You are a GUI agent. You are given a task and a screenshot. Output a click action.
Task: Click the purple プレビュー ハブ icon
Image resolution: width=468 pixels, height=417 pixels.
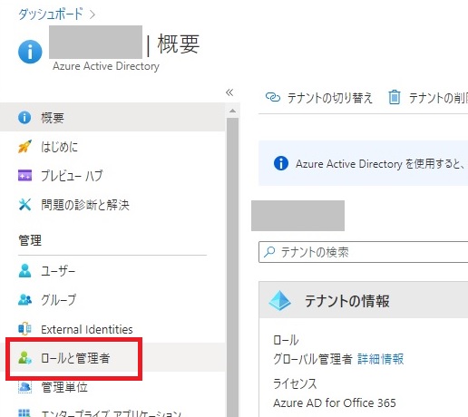click(24, 175)
